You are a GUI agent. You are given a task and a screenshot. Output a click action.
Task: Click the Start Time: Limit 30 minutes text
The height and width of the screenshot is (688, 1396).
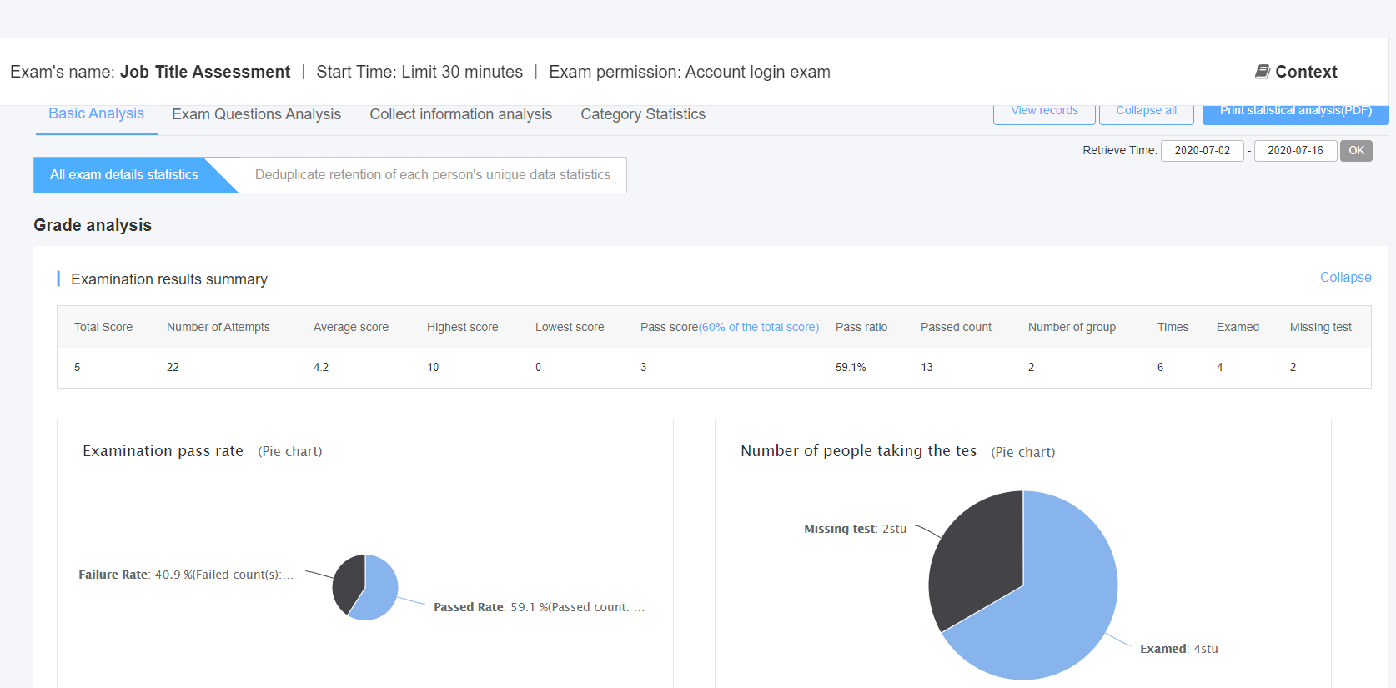419,72
